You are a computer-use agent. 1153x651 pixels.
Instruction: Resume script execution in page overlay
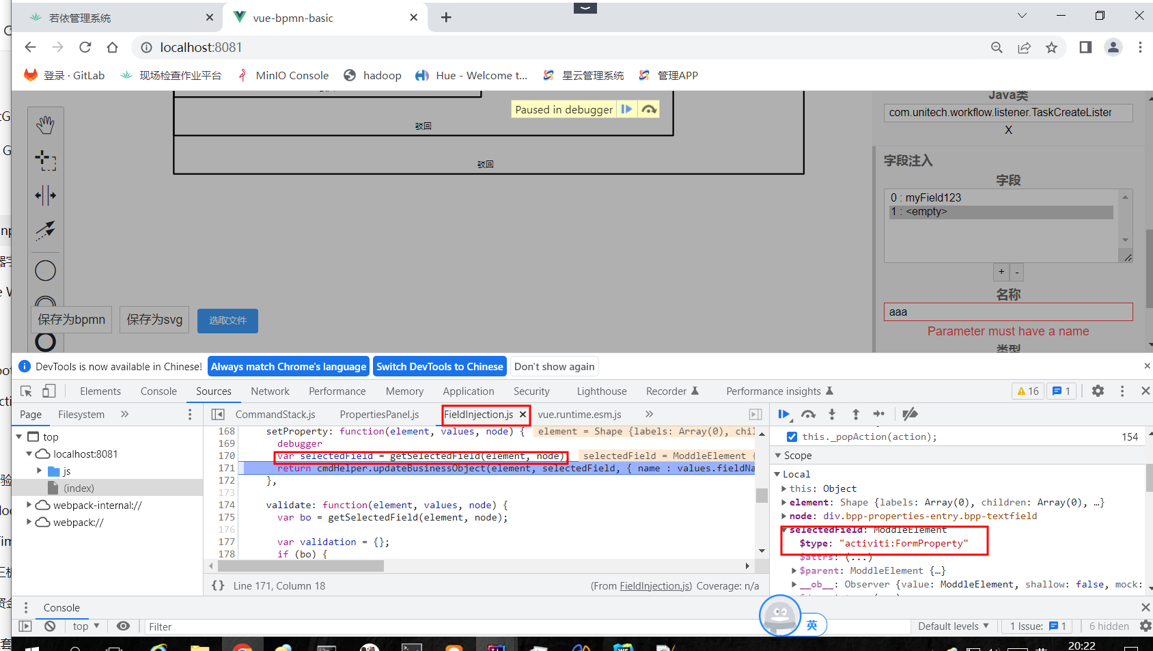(626, 109)
